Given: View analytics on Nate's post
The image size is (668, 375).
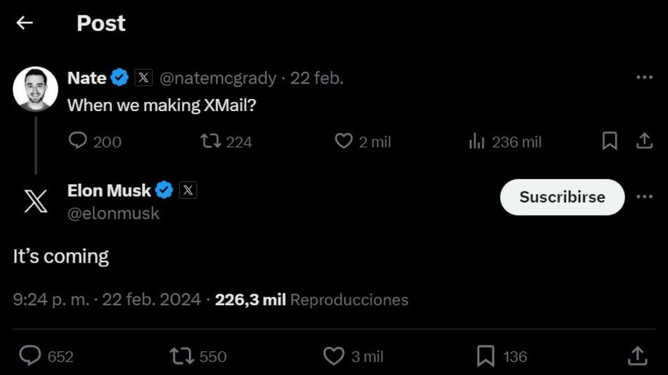Looking at the screenshot, I should [x=477, y=142].
